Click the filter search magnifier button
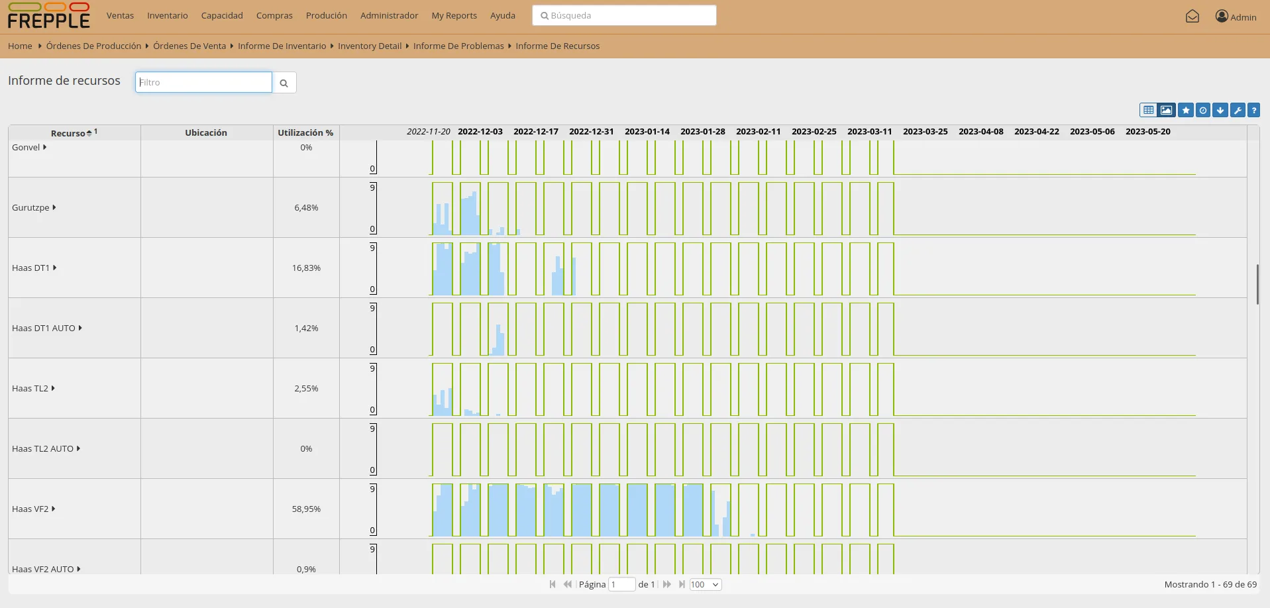The width and height of the screenshot is (1270, 608). pos(284,83)
